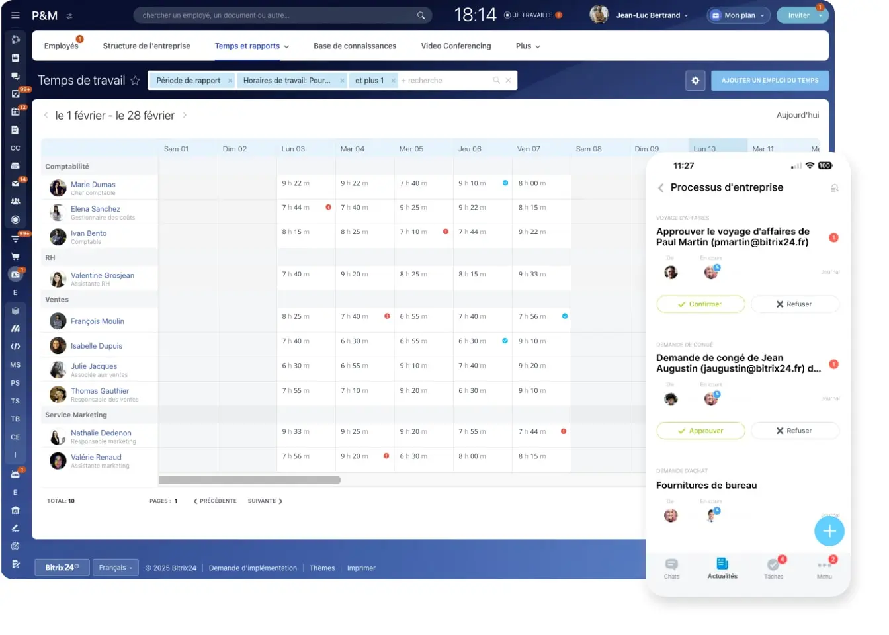Open Marie Dumas employee profile link
Viewport: 889px width, 635px height.
click(93, 185)
